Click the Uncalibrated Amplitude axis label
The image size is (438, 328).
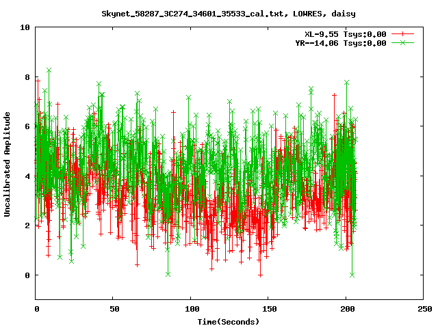(7, 164)
